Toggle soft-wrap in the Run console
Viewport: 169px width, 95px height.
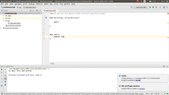(x=5, y=76)
